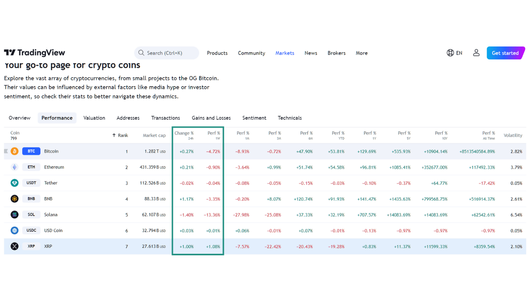Sort by Market cap column
Screen dimensions: 531x298
154,135
